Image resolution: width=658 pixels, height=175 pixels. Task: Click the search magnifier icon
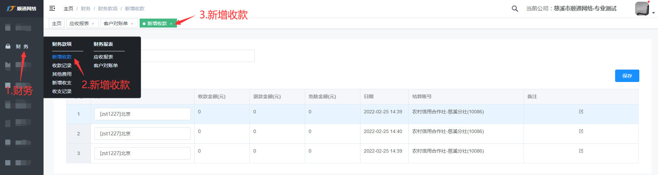tap(515, 9)
